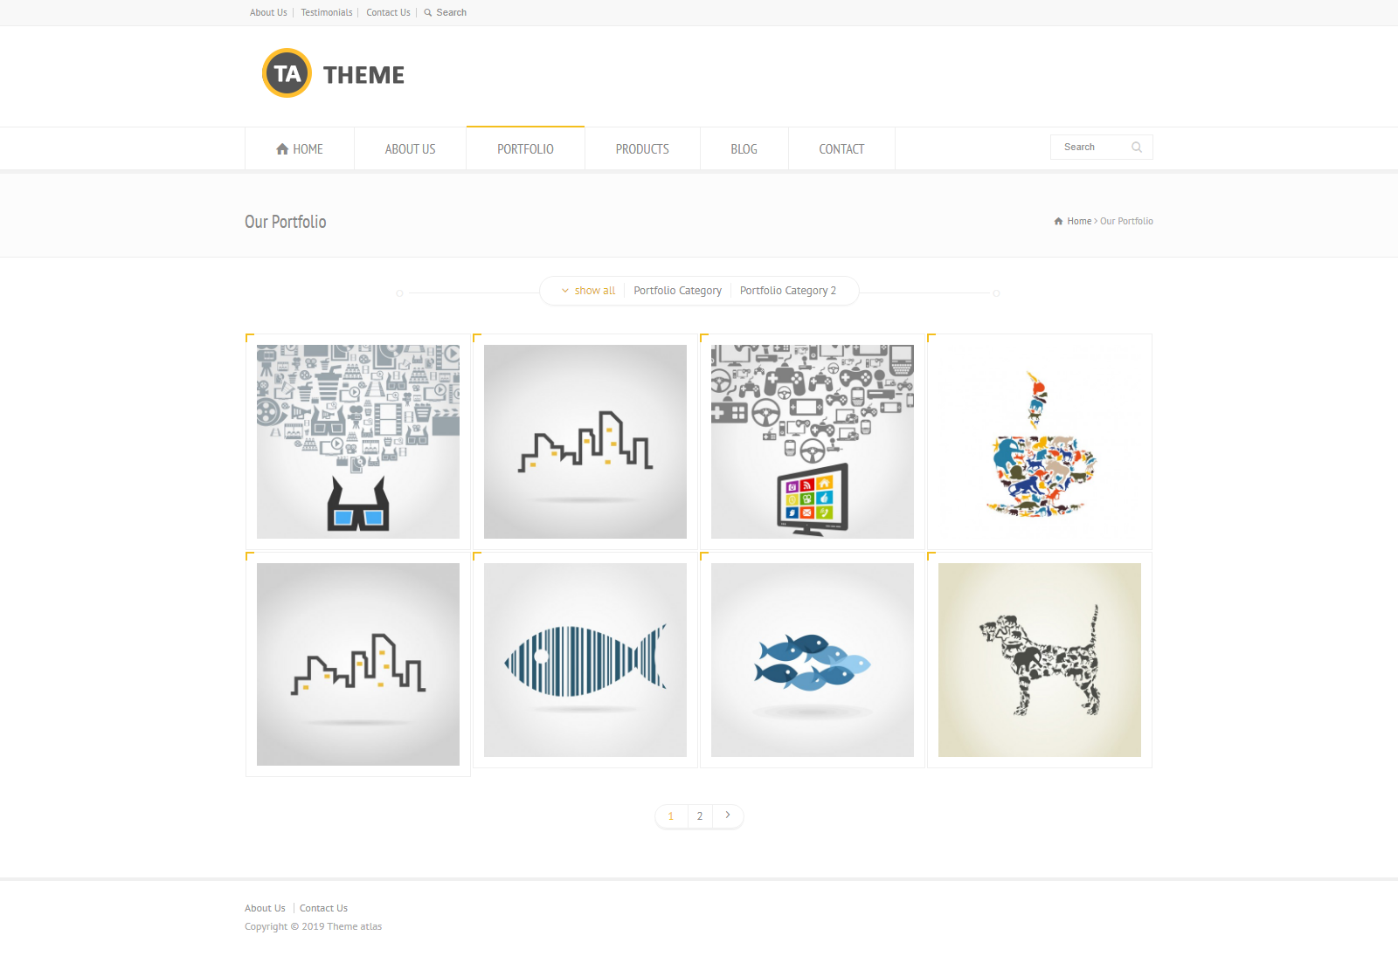
Task: Open the CONTACT menu item
Action: (841, 149)
